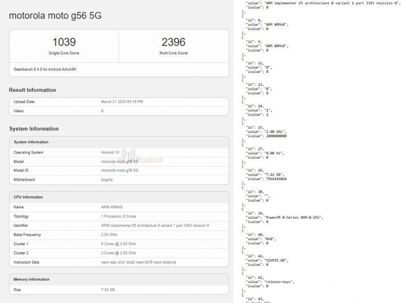The width and height of the screenshot is (406, 303).
Task: Select the JSON value "V2VO35.60" line
Action: tap(267, 260)
